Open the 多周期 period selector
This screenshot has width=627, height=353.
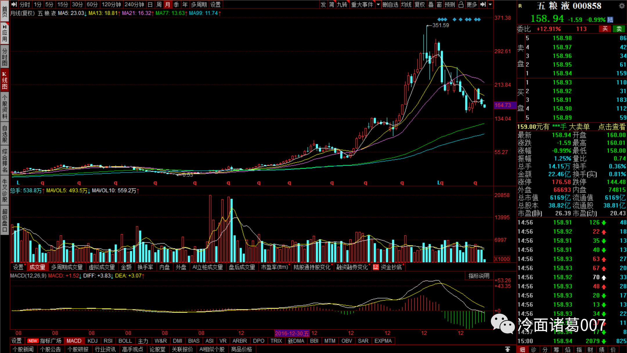[x=199, y=5]
